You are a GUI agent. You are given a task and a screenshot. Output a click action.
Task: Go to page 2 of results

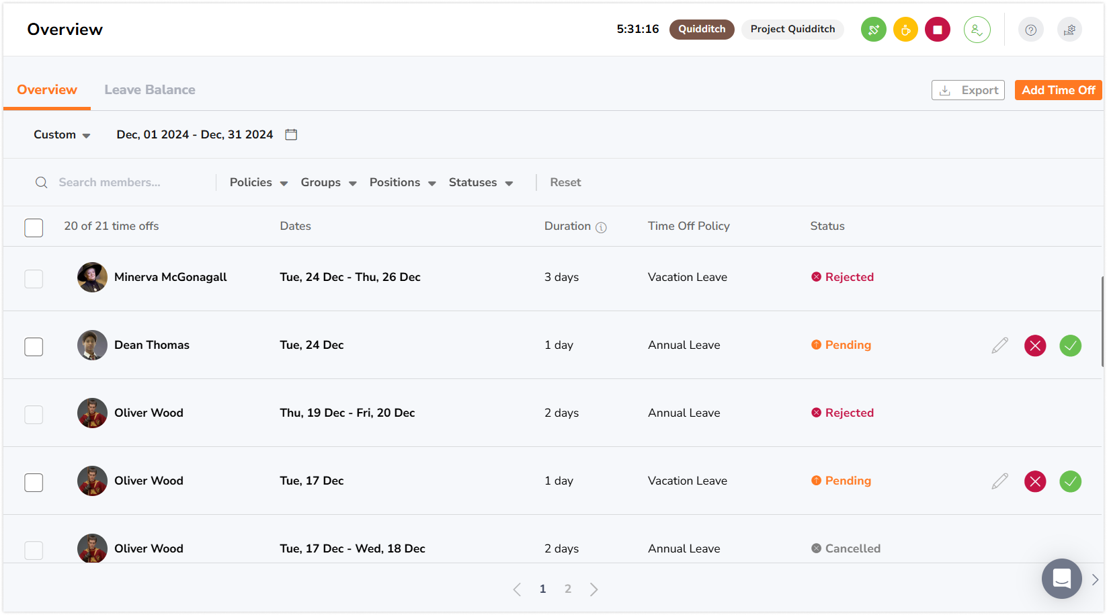click(568, 589)
